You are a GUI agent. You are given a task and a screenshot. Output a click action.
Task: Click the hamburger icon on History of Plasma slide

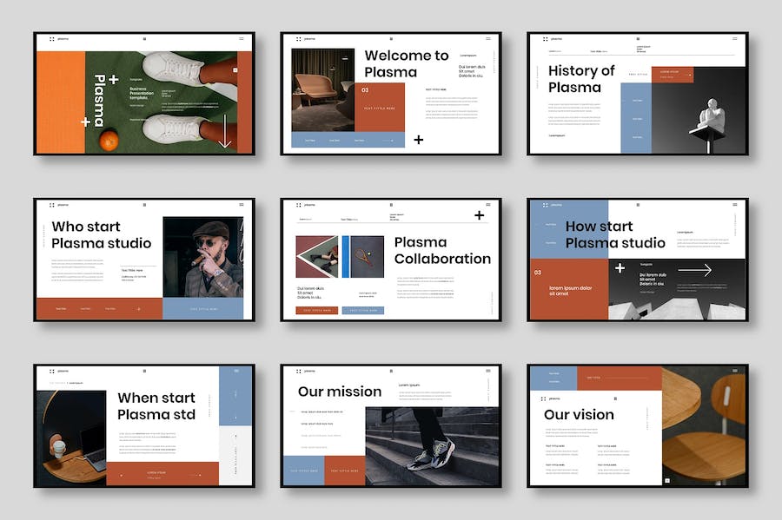[734, 39]
